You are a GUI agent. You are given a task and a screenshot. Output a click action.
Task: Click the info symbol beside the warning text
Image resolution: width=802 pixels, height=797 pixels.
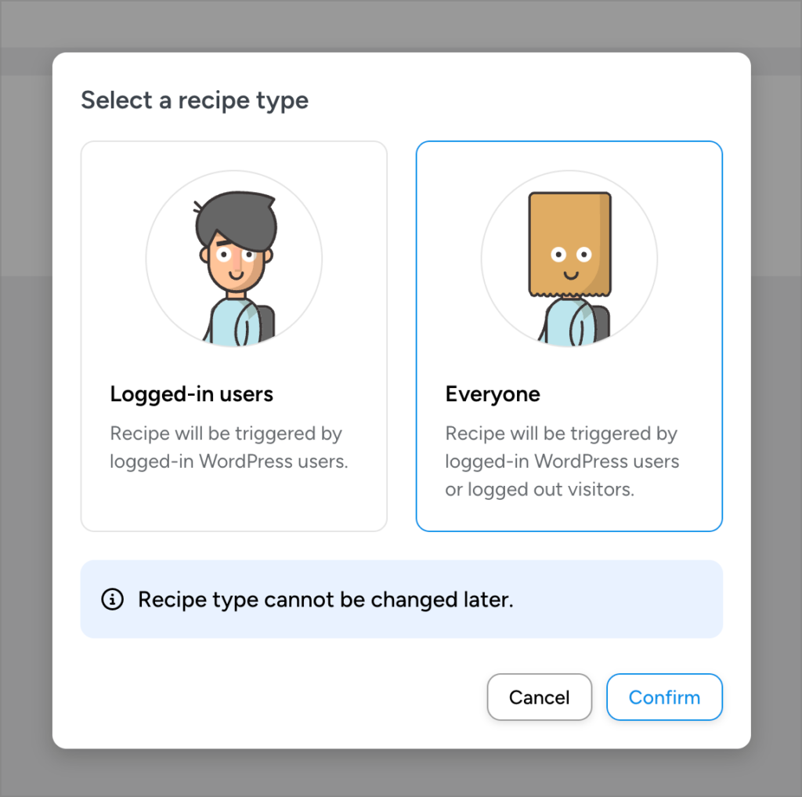click(111, 600)
